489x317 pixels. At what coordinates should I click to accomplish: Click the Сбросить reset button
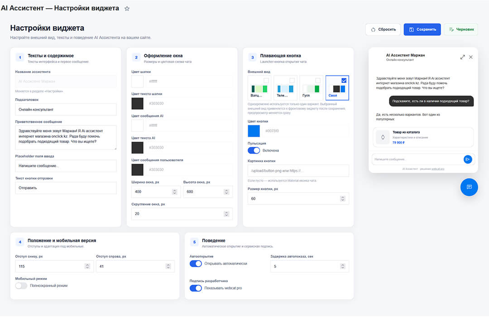383,29
